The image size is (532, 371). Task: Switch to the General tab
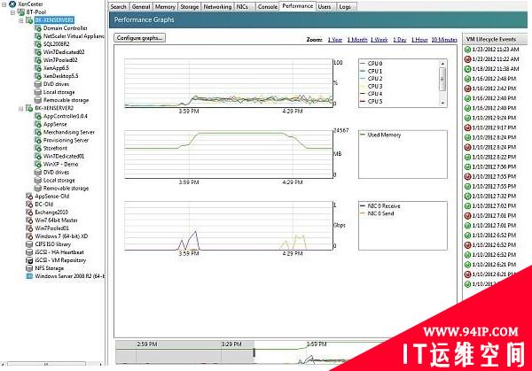click(x=141, y=7)
